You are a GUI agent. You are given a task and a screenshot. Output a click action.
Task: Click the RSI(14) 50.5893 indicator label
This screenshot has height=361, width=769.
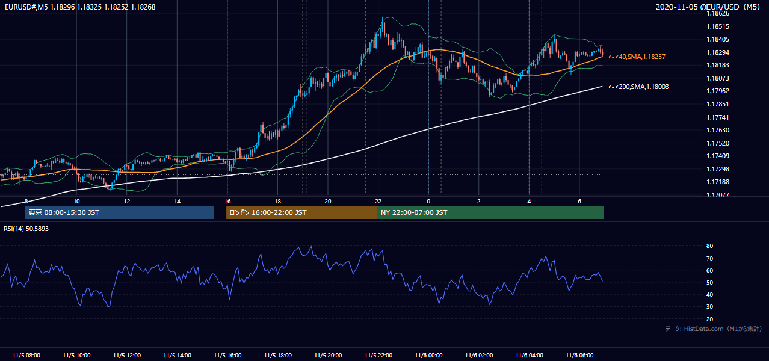click(x=26, y=229)
